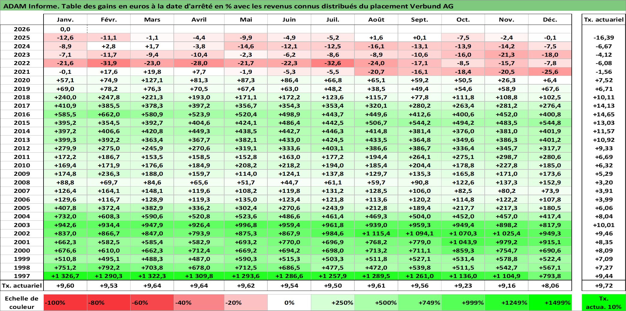
Task: Click the Janv. actuarial rate +9,60
Action: pos(65,286)
